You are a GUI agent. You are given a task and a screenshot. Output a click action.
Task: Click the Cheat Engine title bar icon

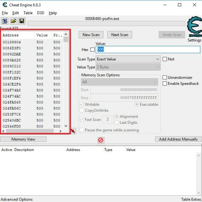(x=5, y=5)
